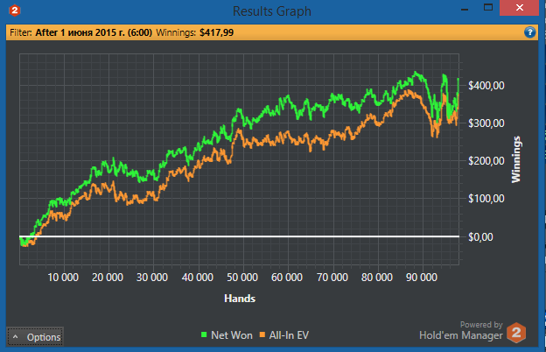Image resolution: width=546 pixels, height=352 pixels.
Task: Click the 30 000 hands axis label
Action: 152,278
